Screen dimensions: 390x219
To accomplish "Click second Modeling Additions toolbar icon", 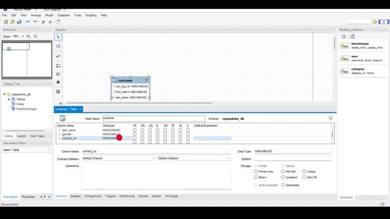I will click(352, 36).
